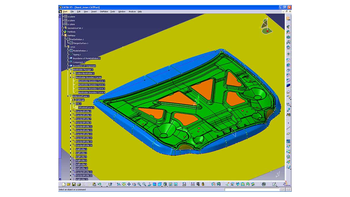Click the tree scrollbar down arrow

click(x=60, y=179)
